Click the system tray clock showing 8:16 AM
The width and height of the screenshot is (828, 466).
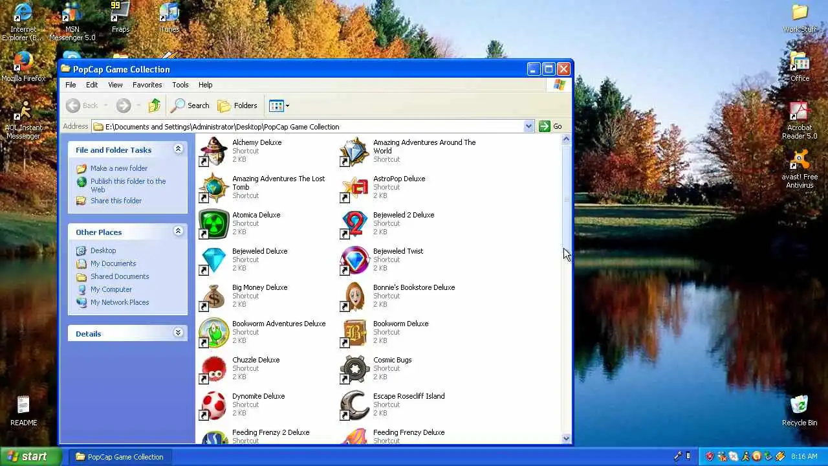803,456
